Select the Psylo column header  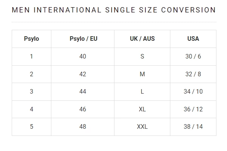pyautogui.click(x=31, y=39)
